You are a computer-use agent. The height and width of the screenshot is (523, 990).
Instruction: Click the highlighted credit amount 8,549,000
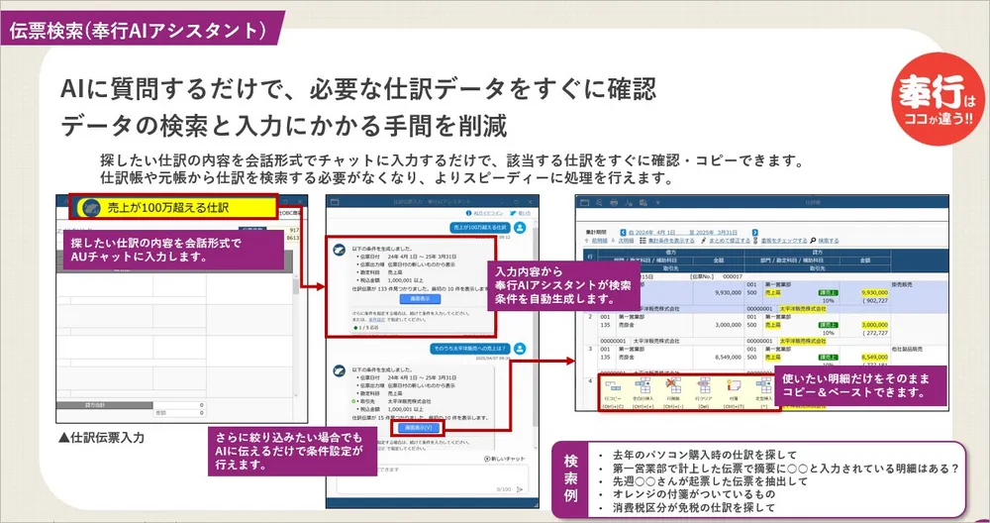coord(874,357)
